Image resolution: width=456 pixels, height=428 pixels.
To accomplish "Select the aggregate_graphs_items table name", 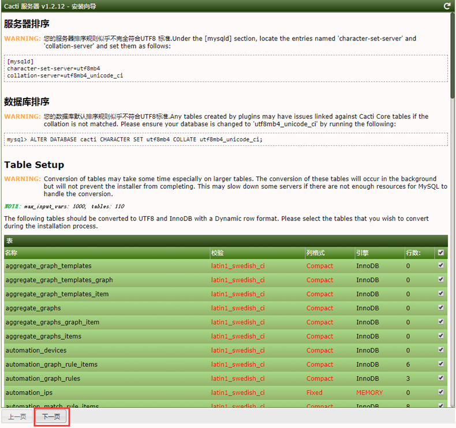I will point(43,336).
